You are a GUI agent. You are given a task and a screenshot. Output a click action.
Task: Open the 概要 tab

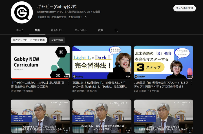(x=101, y=30)
